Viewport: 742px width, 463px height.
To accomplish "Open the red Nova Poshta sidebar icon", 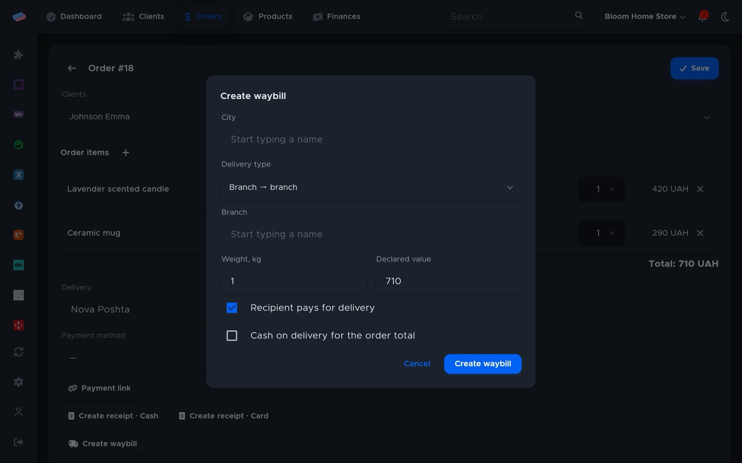I will coord(19,325).
